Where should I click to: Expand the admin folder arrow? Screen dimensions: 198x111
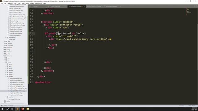coord(6,64)
